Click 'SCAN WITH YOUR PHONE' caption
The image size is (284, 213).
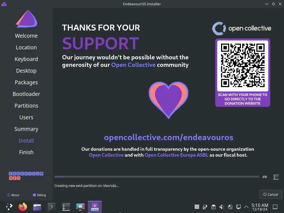[x=242, y=99]
